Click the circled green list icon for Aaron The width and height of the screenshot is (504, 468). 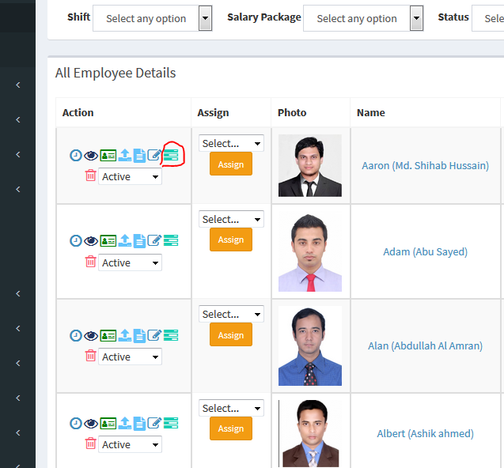tap(171, 155)
